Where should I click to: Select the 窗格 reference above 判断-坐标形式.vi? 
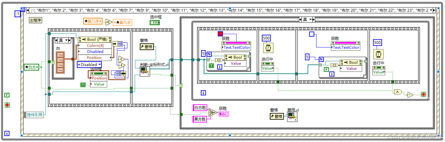tap(147, 47)
